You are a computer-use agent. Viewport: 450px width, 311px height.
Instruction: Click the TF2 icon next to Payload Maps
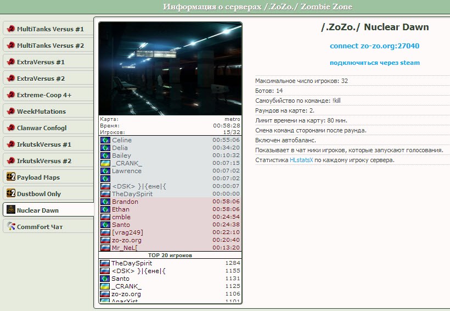[x=10, y=177]
